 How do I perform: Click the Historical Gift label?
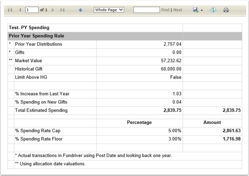tap(29, 69)
